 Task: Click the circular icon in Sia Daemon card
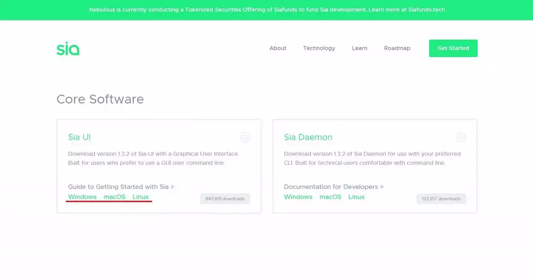pos(461,138)
